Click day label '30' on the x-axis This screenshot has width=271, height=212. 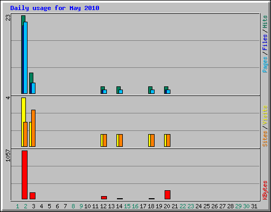coord(246,206)
